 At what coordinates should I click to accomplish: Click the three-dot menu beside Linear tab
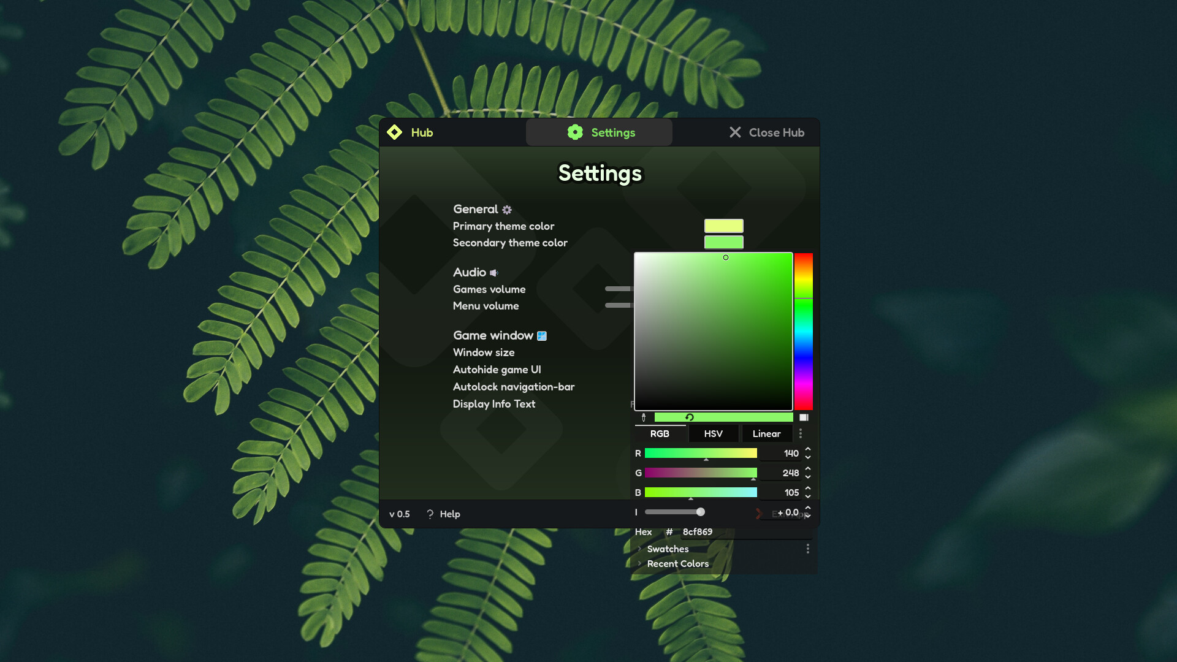(800, 433)
